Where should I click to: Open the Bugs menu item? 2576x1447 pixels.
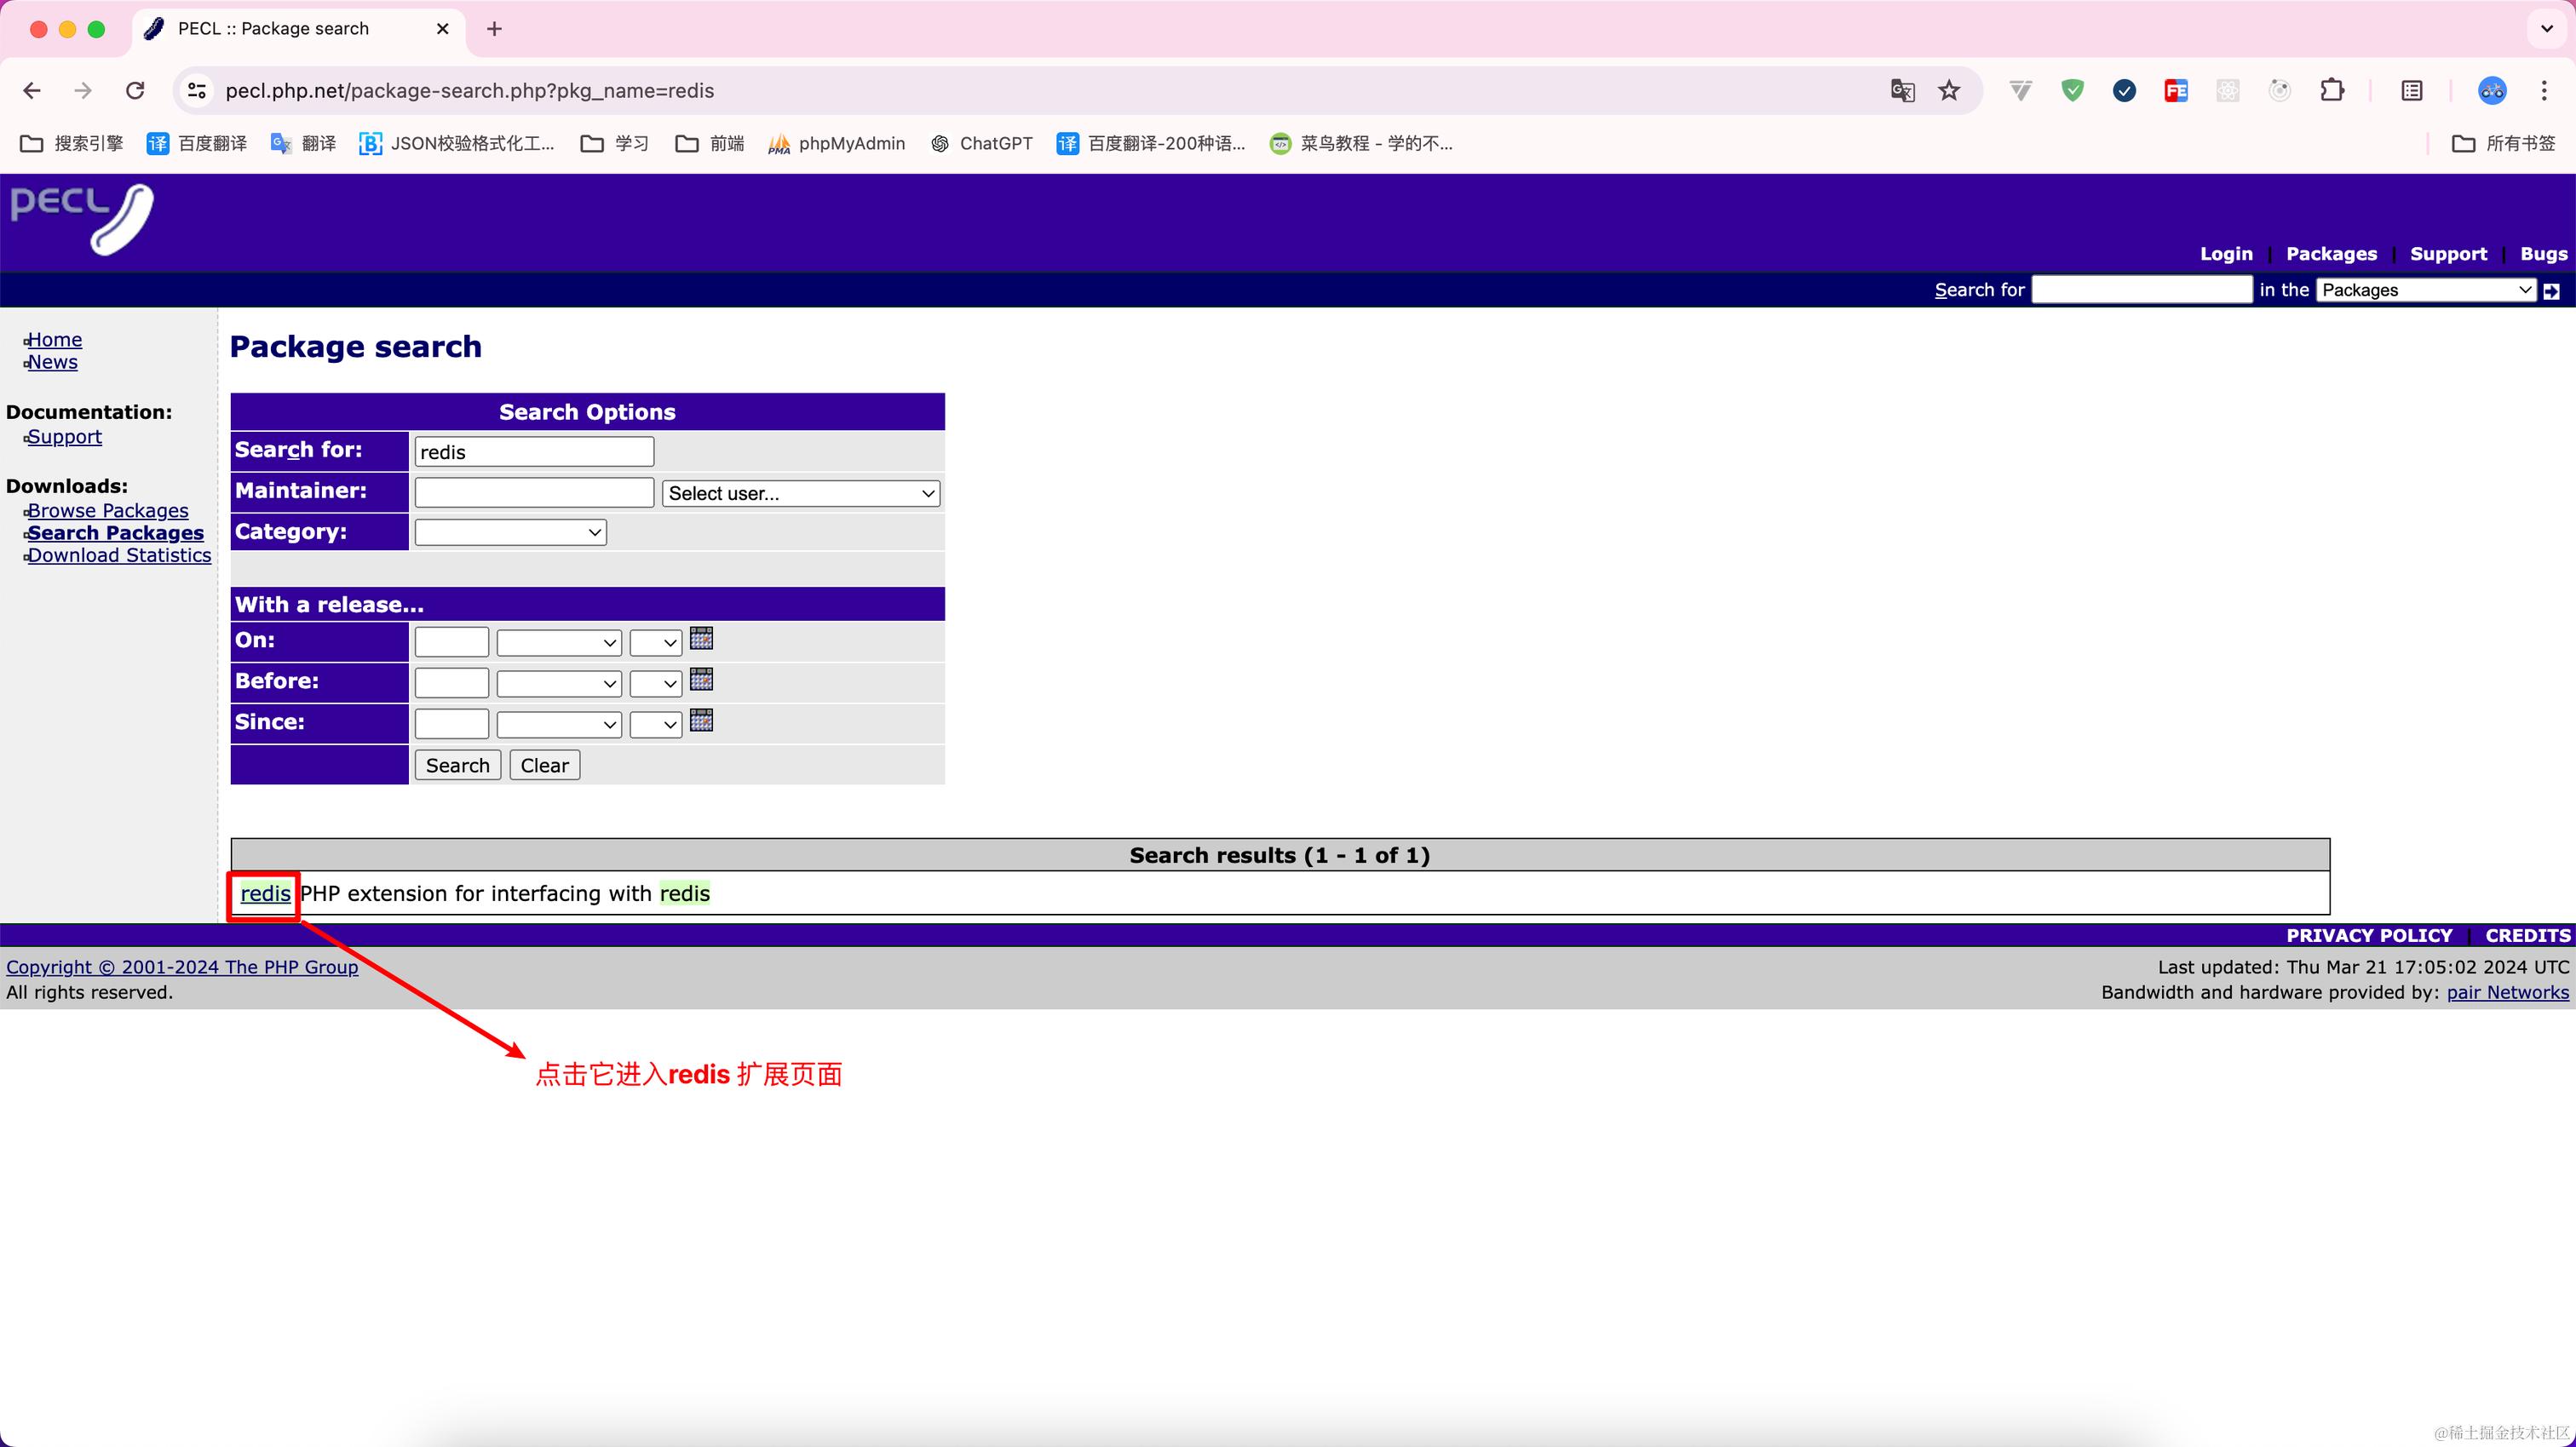pos(2543,254)
